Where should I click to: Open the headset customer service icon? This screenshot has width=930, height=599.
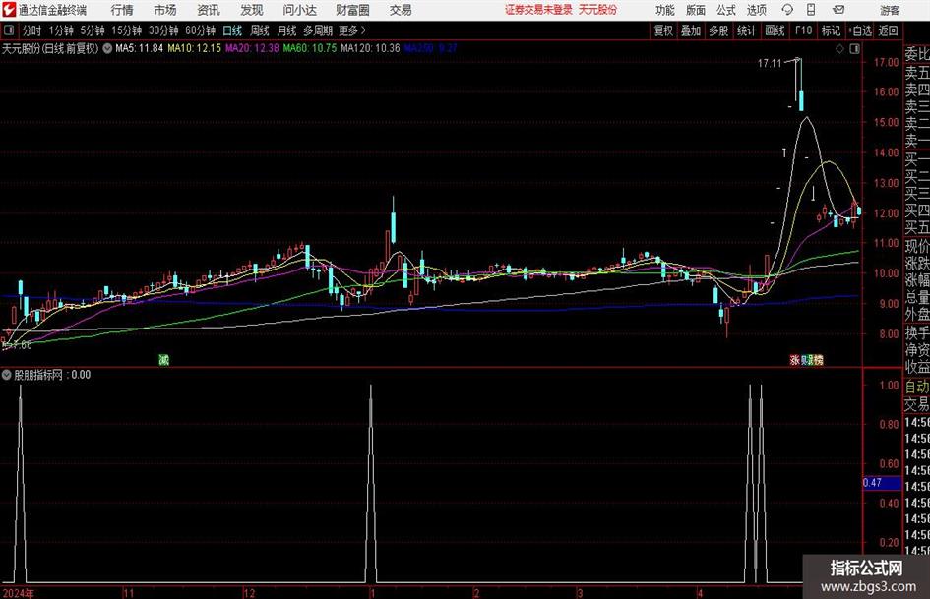pyautogui.click(x=787, y=10)
